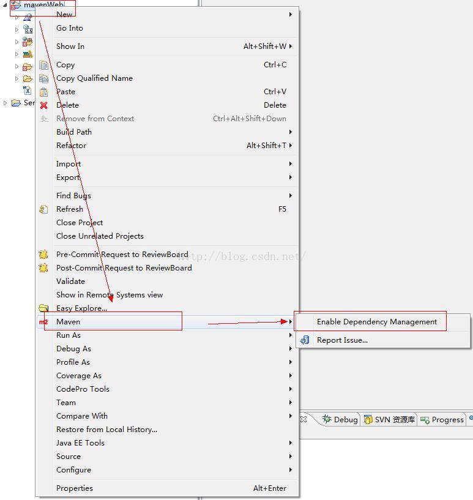Image resolution: width=473 pixels, height=500 pixels.
Task: Click the Easy Explore folder icon
Action: click(x=43, y=308)
